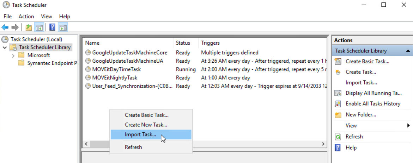This screenshot has width=413, height=163.
Task: Click the clock icon beside MOVEitNightlyTask
Action: (88, 78)
